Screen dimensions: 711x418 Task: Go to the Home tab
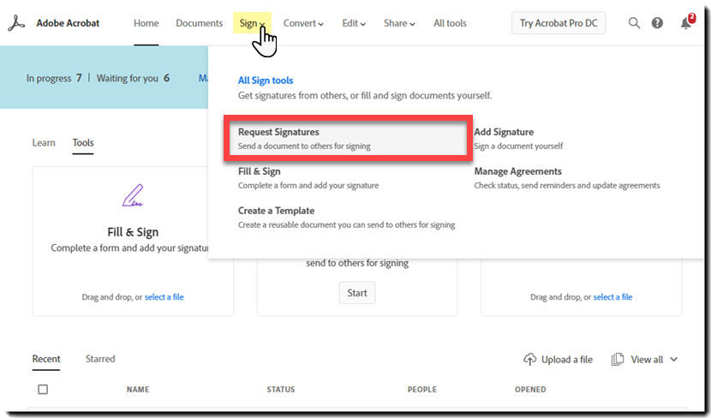146,23
